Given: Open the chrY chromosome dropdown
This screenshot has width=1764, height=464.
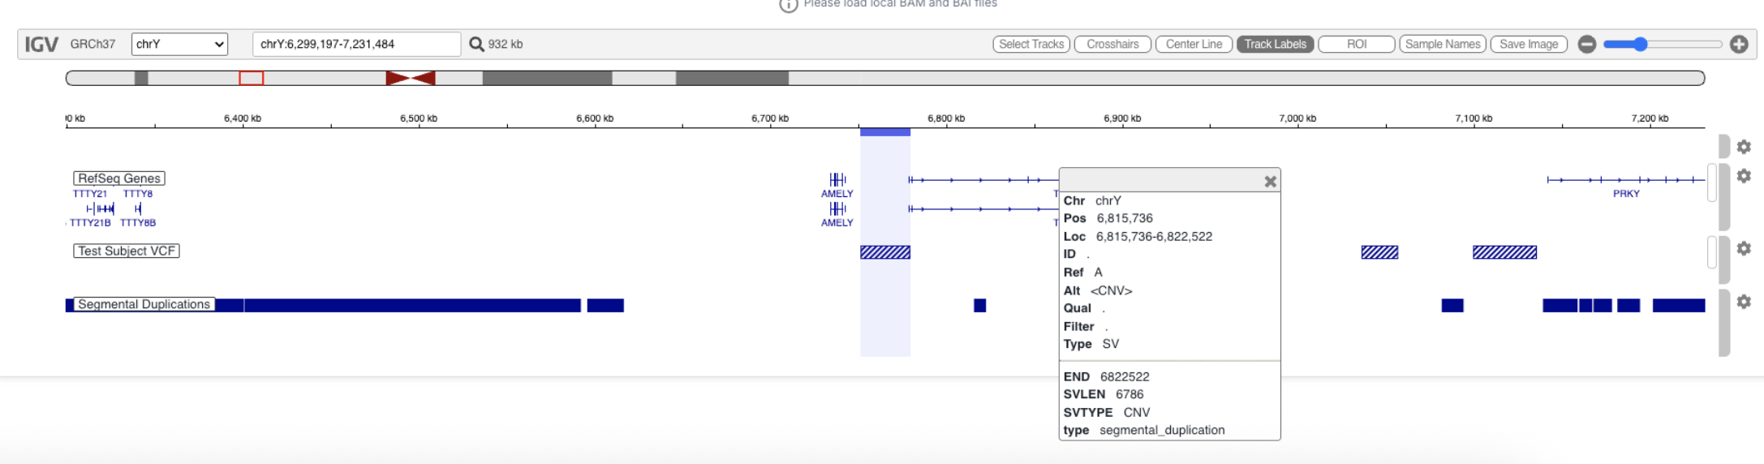Looking at the screenshot, I should tap(179, 44).
